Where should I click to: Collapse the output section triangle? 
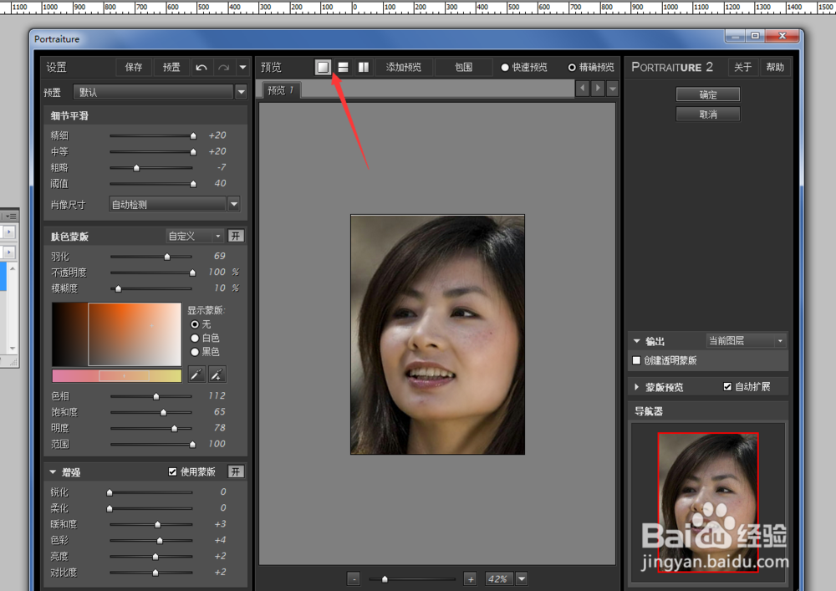point(636,340)
